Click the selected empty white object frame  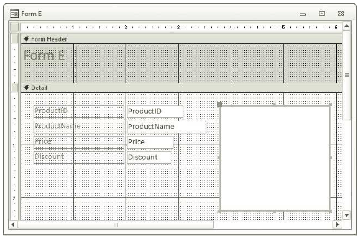click(x=275, y=158)
